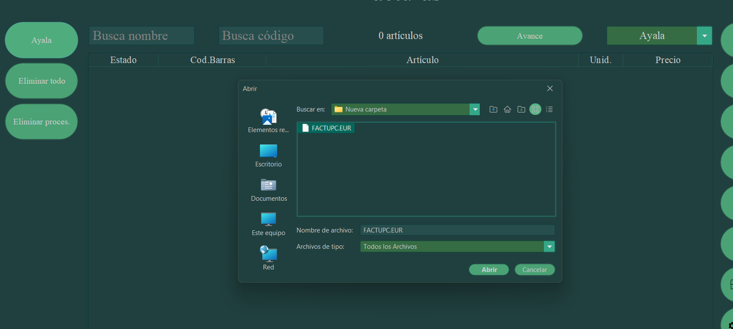Image resolution: width=733 pixels, height=329 pixels.
Task: Sort by the Cod.Barras column header
Action: point(212,60)
